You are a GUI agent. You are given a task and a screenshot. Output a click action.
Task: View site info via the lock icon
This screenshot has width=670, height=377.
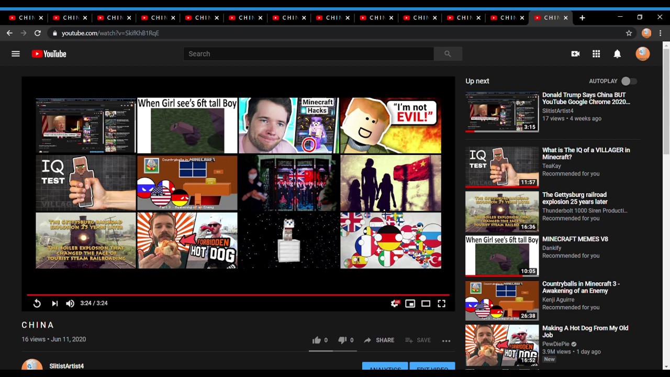tap(55, 33)
